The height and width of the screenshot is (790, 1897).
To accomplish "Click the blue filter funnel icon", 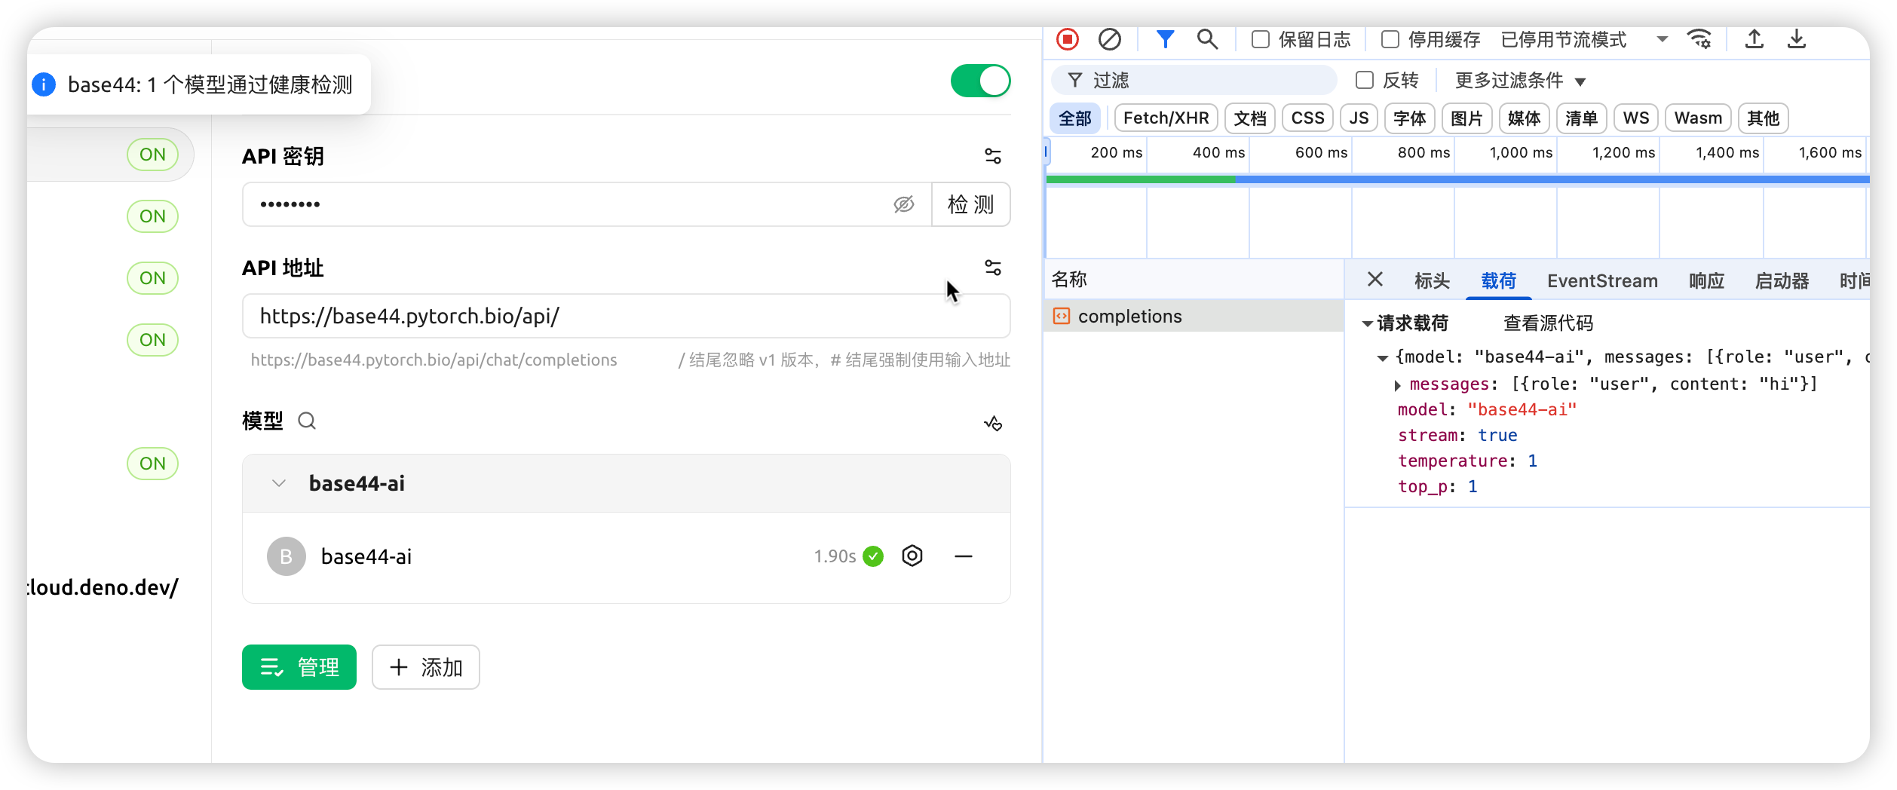I will tap(1165, 39).
